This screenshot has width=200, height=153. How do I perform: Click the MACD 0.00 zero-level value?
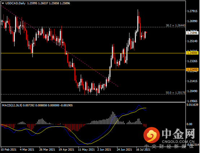coord(189,124)
